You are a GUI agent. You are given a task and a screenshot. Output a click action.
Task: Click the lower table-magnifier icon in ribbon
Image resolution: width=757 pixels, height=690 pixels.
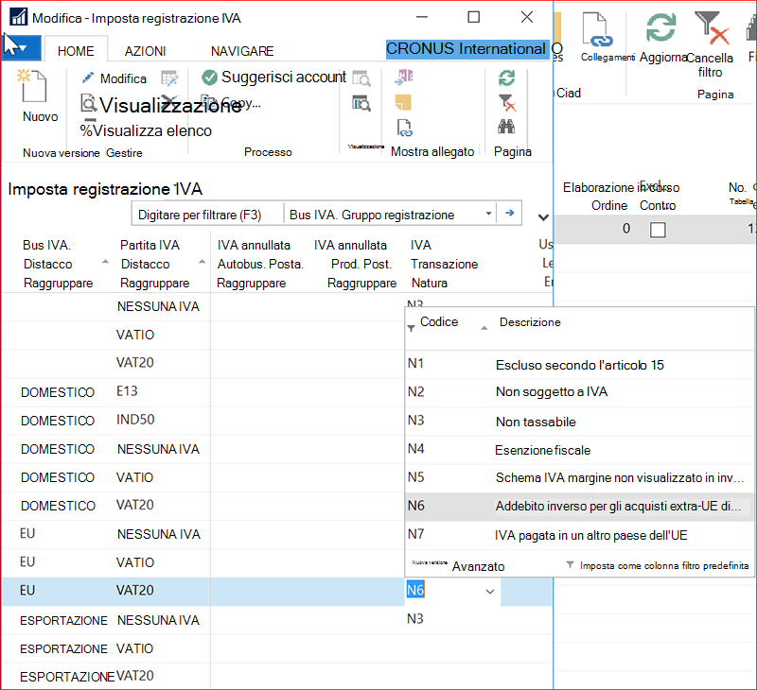361,103
